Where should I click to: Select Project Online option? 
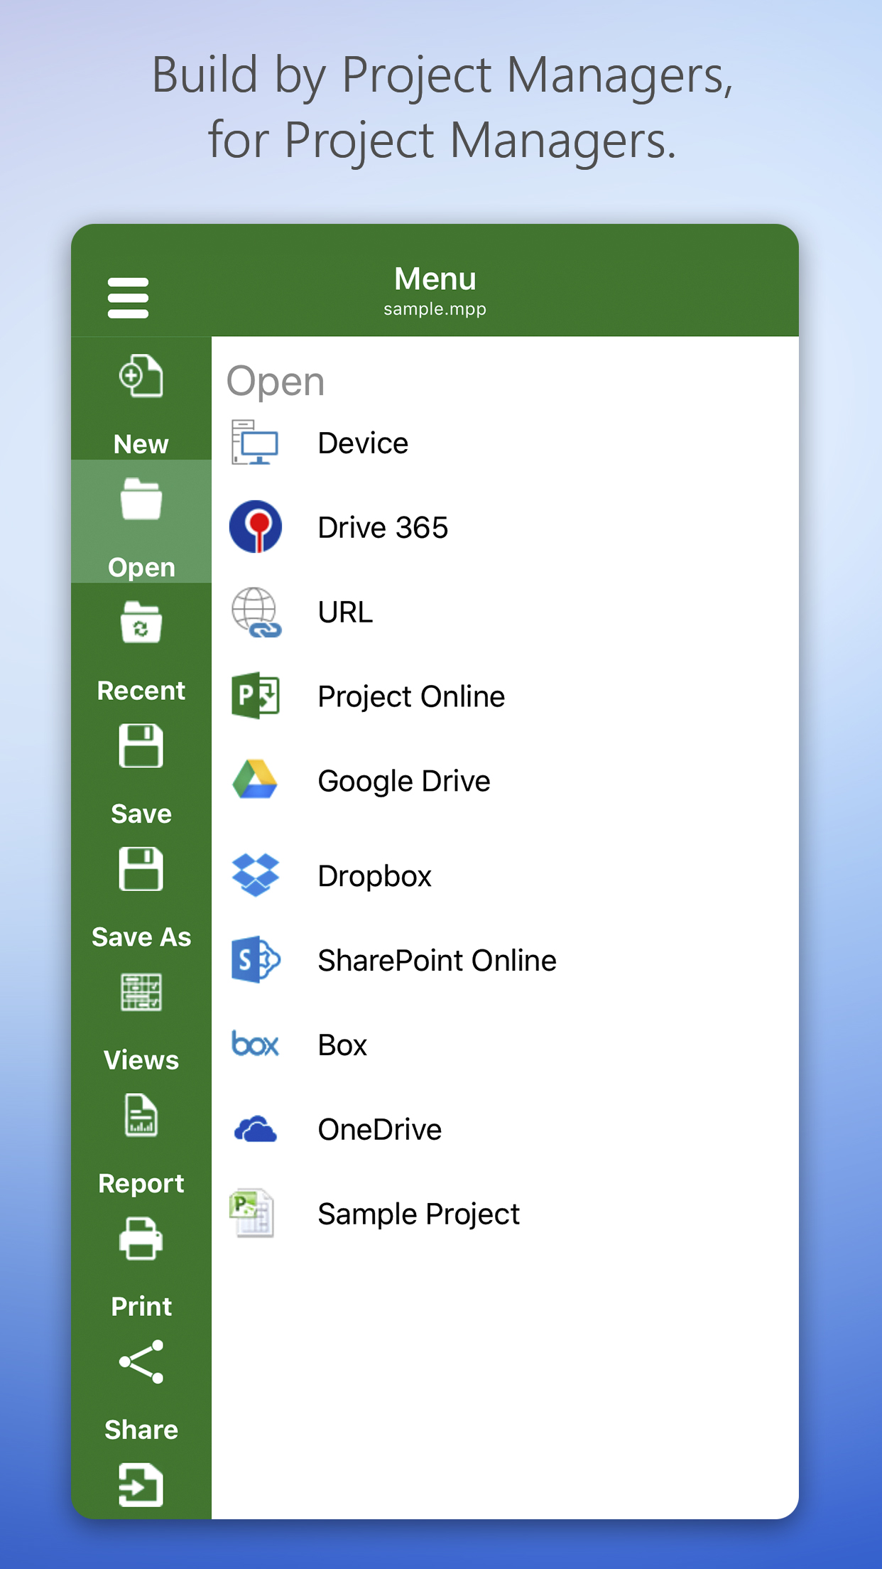click(410, 697)
